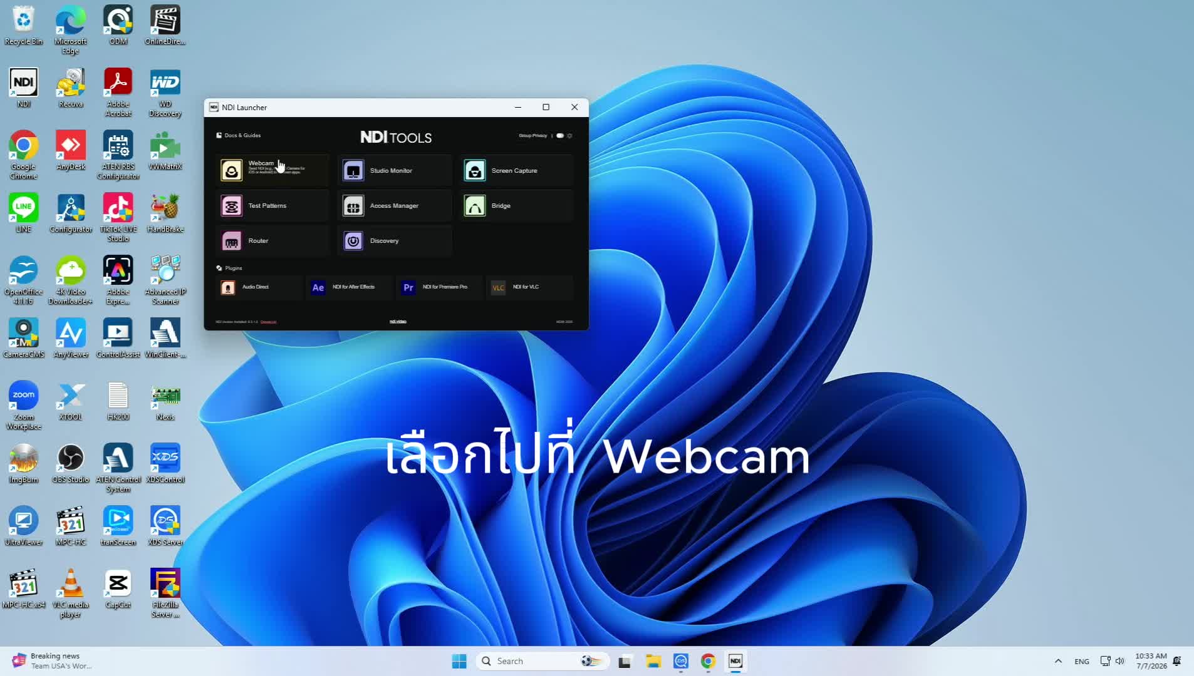Image resolution: width=1194 pixels, height=676 pixels.
Task: Open File Explorer from the taskbar
Action: (653, 661)
